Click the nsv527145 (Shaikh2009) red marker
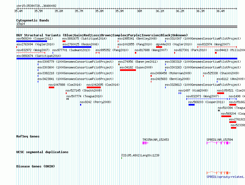The height and width of the screenshot is (185, 245). coord(66,93)
